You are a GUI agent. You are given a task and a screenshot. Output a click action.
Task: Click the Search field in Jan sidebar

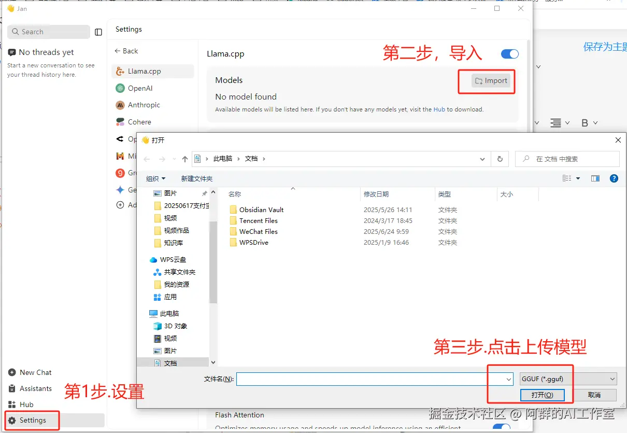(49, 32)
